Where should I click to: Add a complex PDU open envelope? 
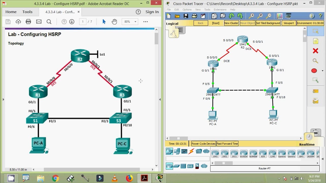316,101
